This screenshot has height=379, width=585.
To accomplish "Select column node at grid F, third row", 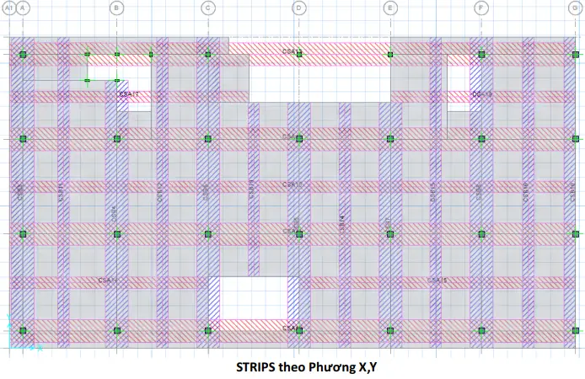I will tap(481, 233).
